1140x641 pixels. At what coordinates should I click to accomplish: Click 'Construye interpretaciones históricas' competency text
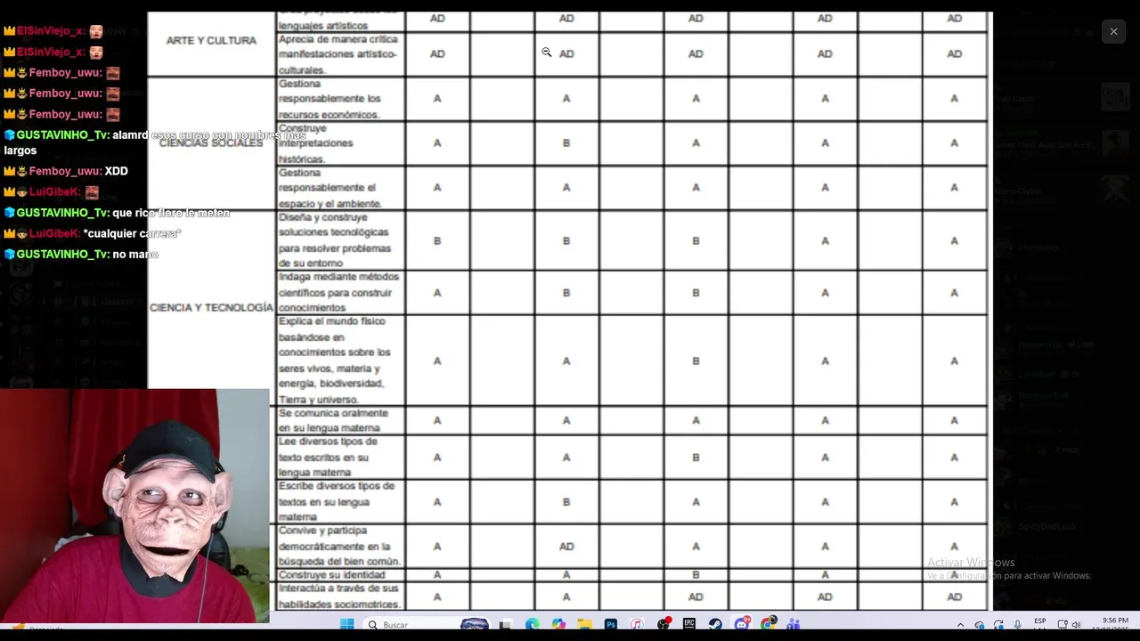pyautogui.click(x=316, y=142)
